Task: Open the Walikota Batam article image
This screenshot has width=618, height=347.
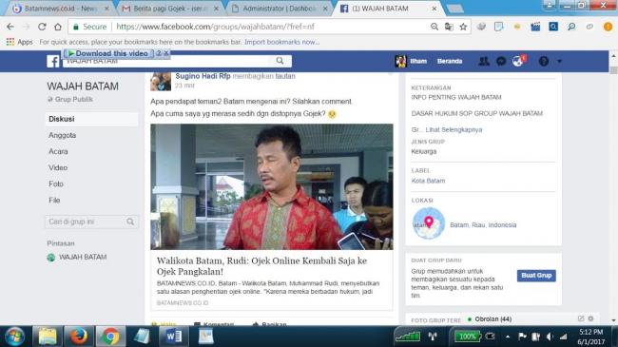Action: click(272, 187)
